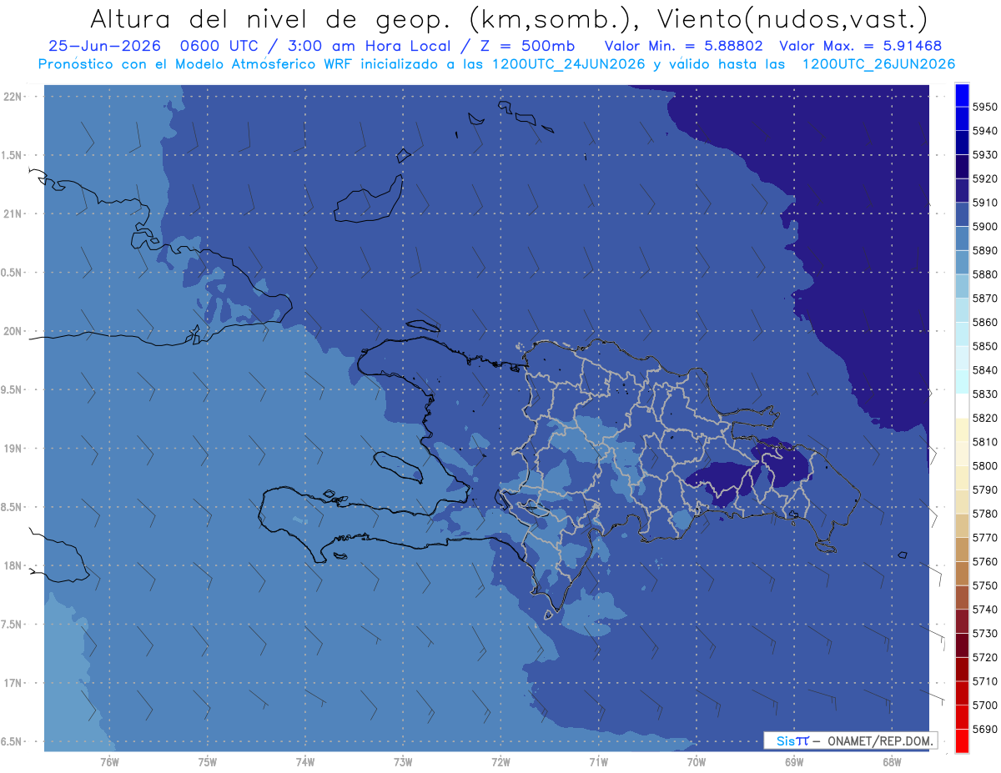Click the colorbar swatch between 5910 and 5900

tap(962, 214)
